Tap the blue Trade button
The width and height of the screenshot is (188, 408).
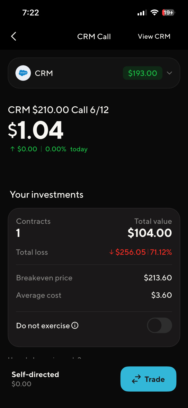click(x=148, y=379)
